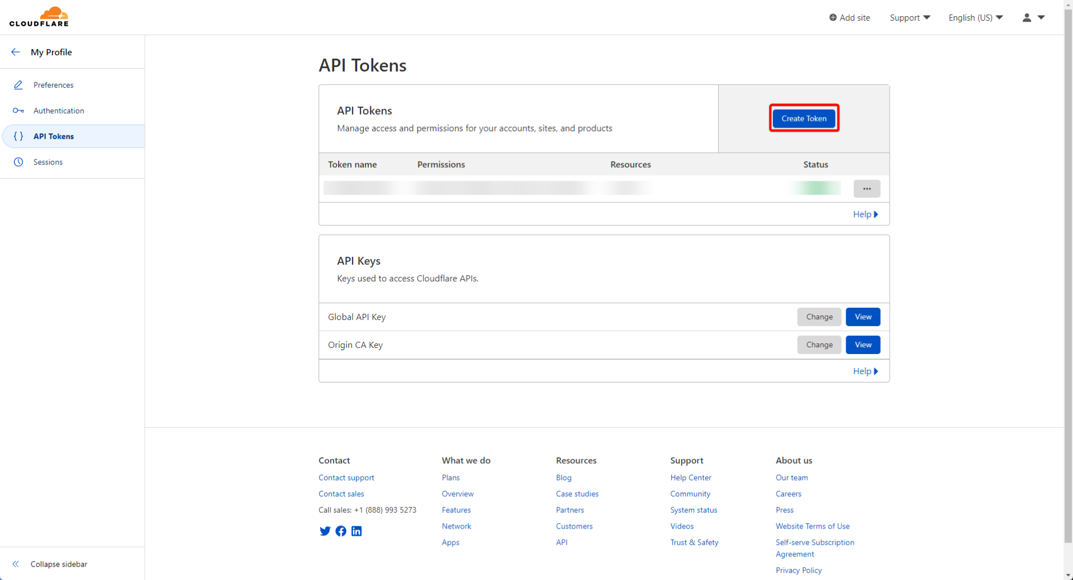Expand the Support dropdown
Viewport: 1073px width, 580px height.
[910, 17]
